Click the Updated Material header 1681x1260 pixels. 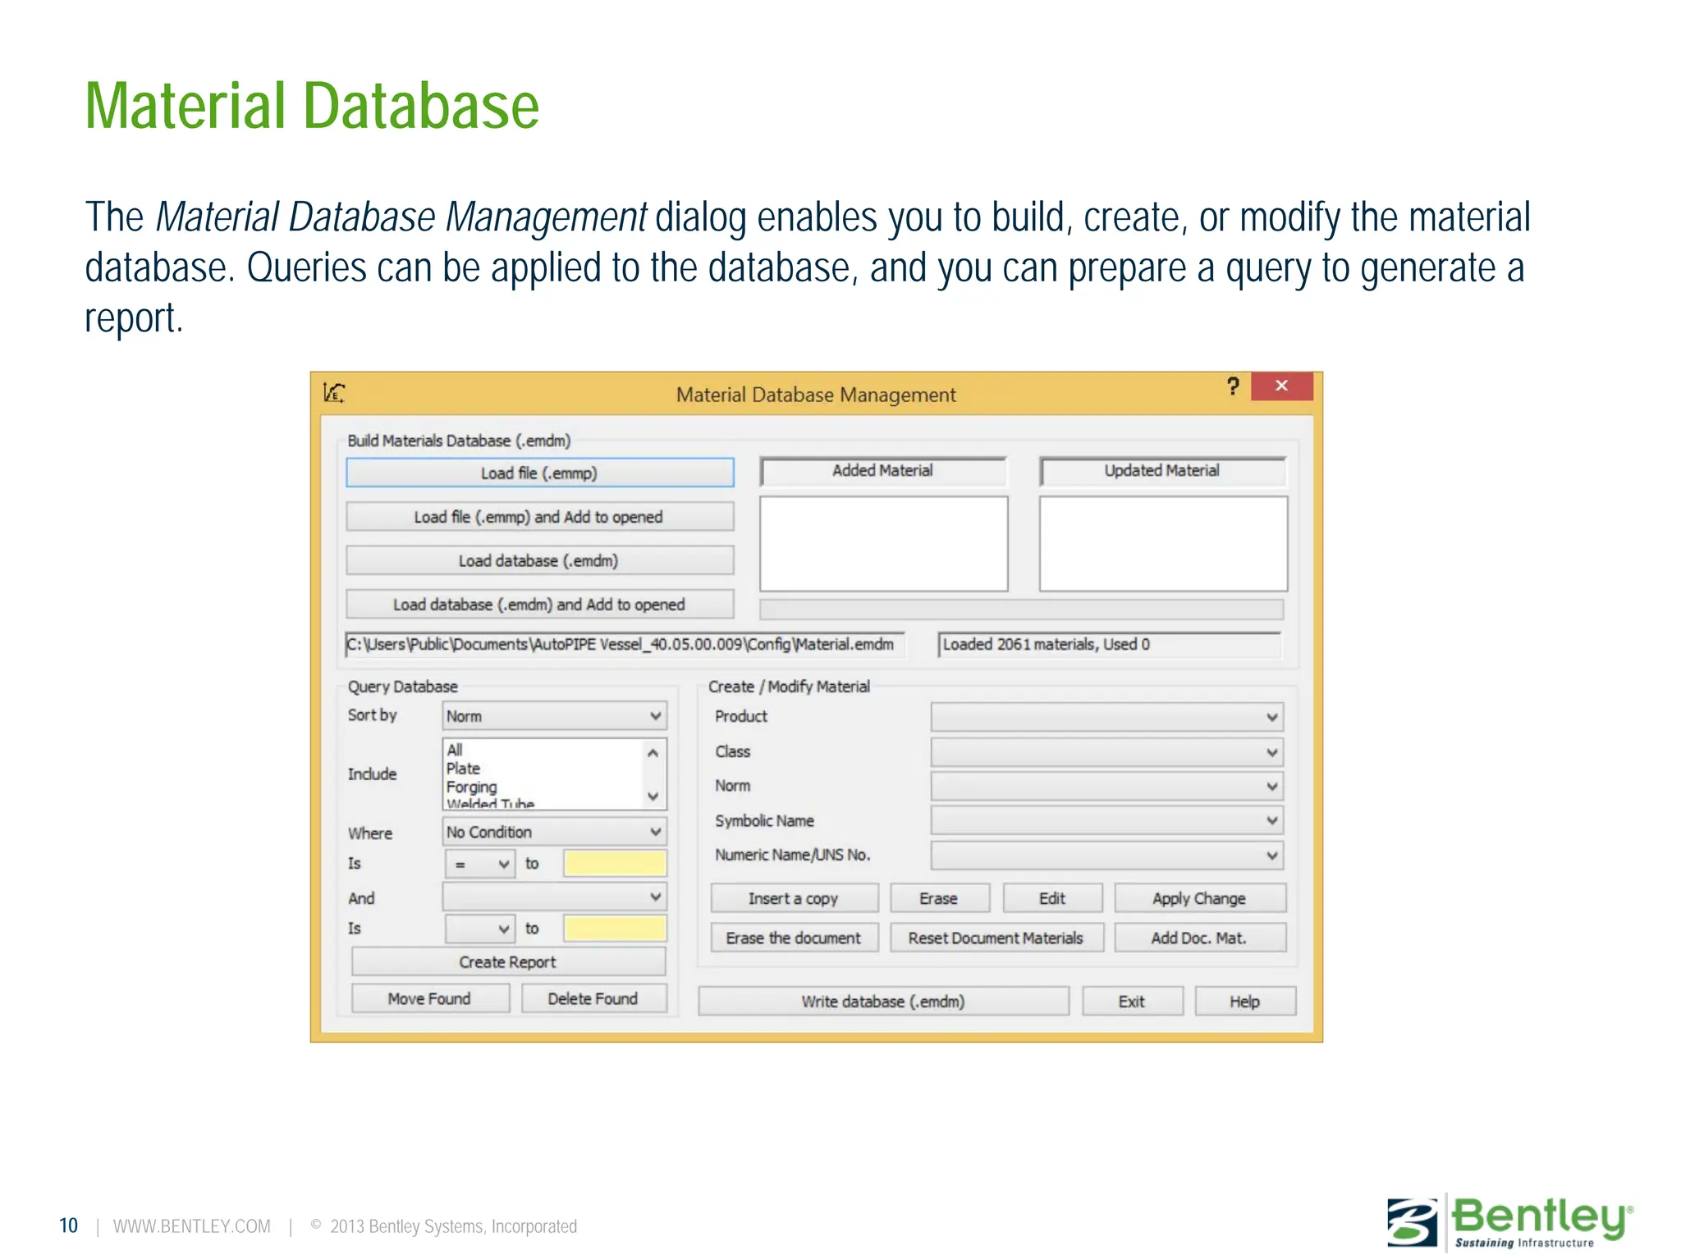(1162, 471)
